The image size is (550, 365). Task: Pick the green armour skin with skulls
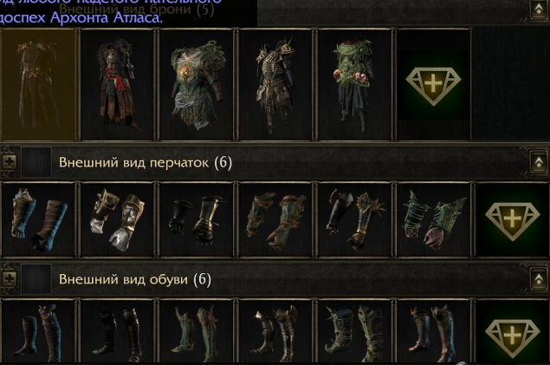coord(354,85)
